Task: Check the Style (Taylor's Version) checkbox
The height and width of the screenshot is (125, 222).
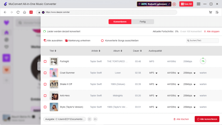Action: pos(45,107)
